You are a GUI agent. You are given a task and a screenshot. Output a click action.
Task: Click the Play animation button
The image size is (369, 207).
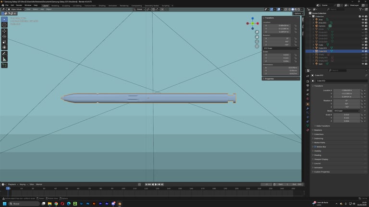click(156, 184)
